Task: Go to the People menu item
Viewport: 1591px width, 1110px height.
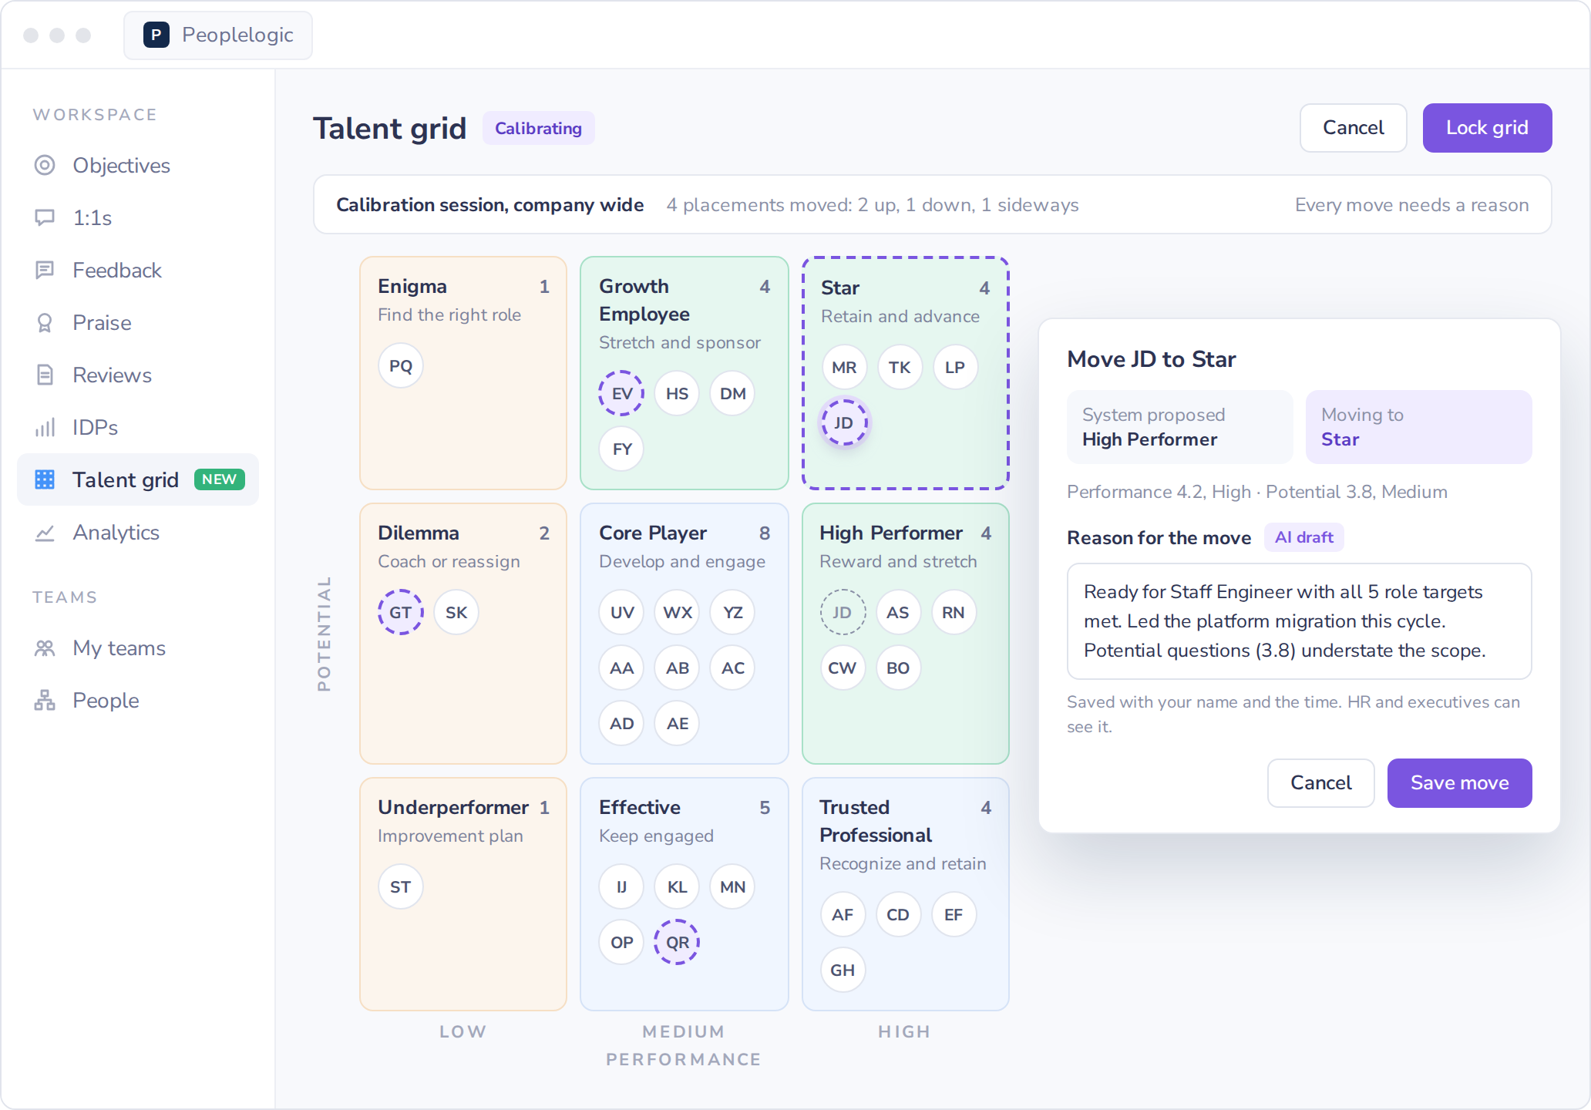Action: pos(138,700)
